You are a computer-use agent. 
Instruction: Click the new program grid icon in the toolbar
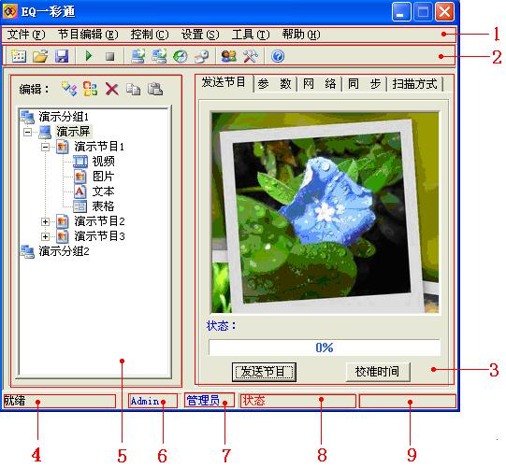pyautogui.click(x=19, y=56)
